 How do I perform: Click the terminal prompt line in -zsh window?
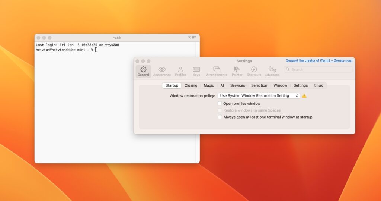pos(67,50)
